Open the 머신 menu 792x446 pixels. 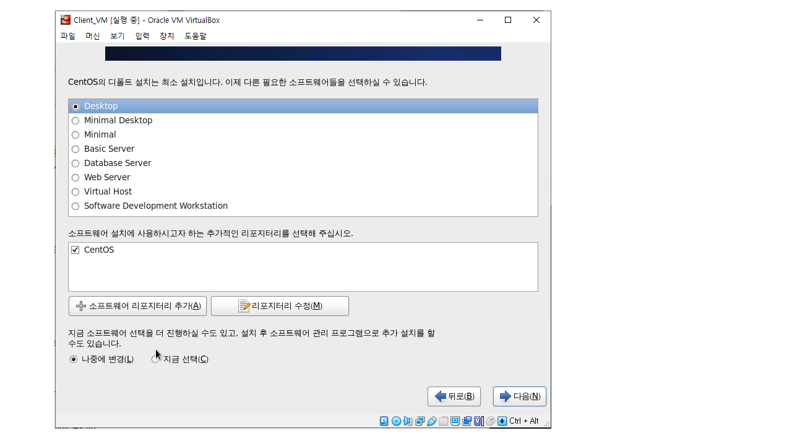point(92,37)
